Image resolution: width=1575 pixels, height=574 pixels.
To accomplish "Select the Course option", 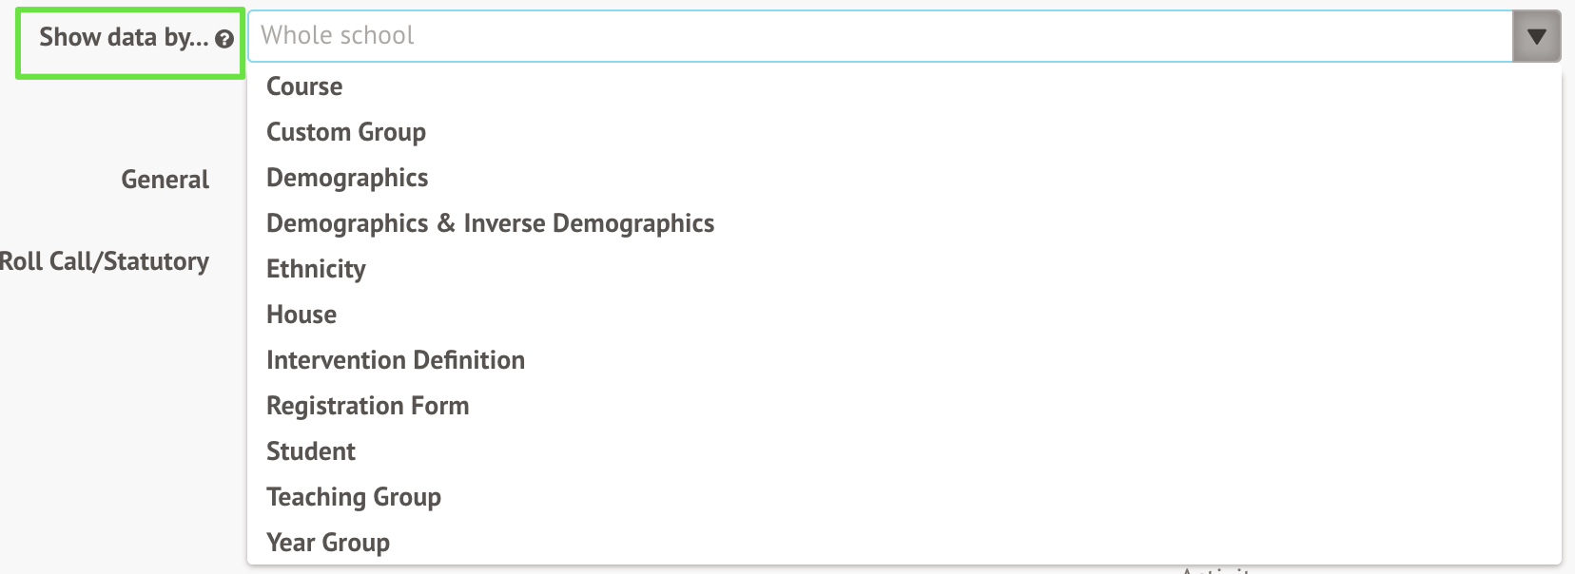I will click(x=304, y=86).
